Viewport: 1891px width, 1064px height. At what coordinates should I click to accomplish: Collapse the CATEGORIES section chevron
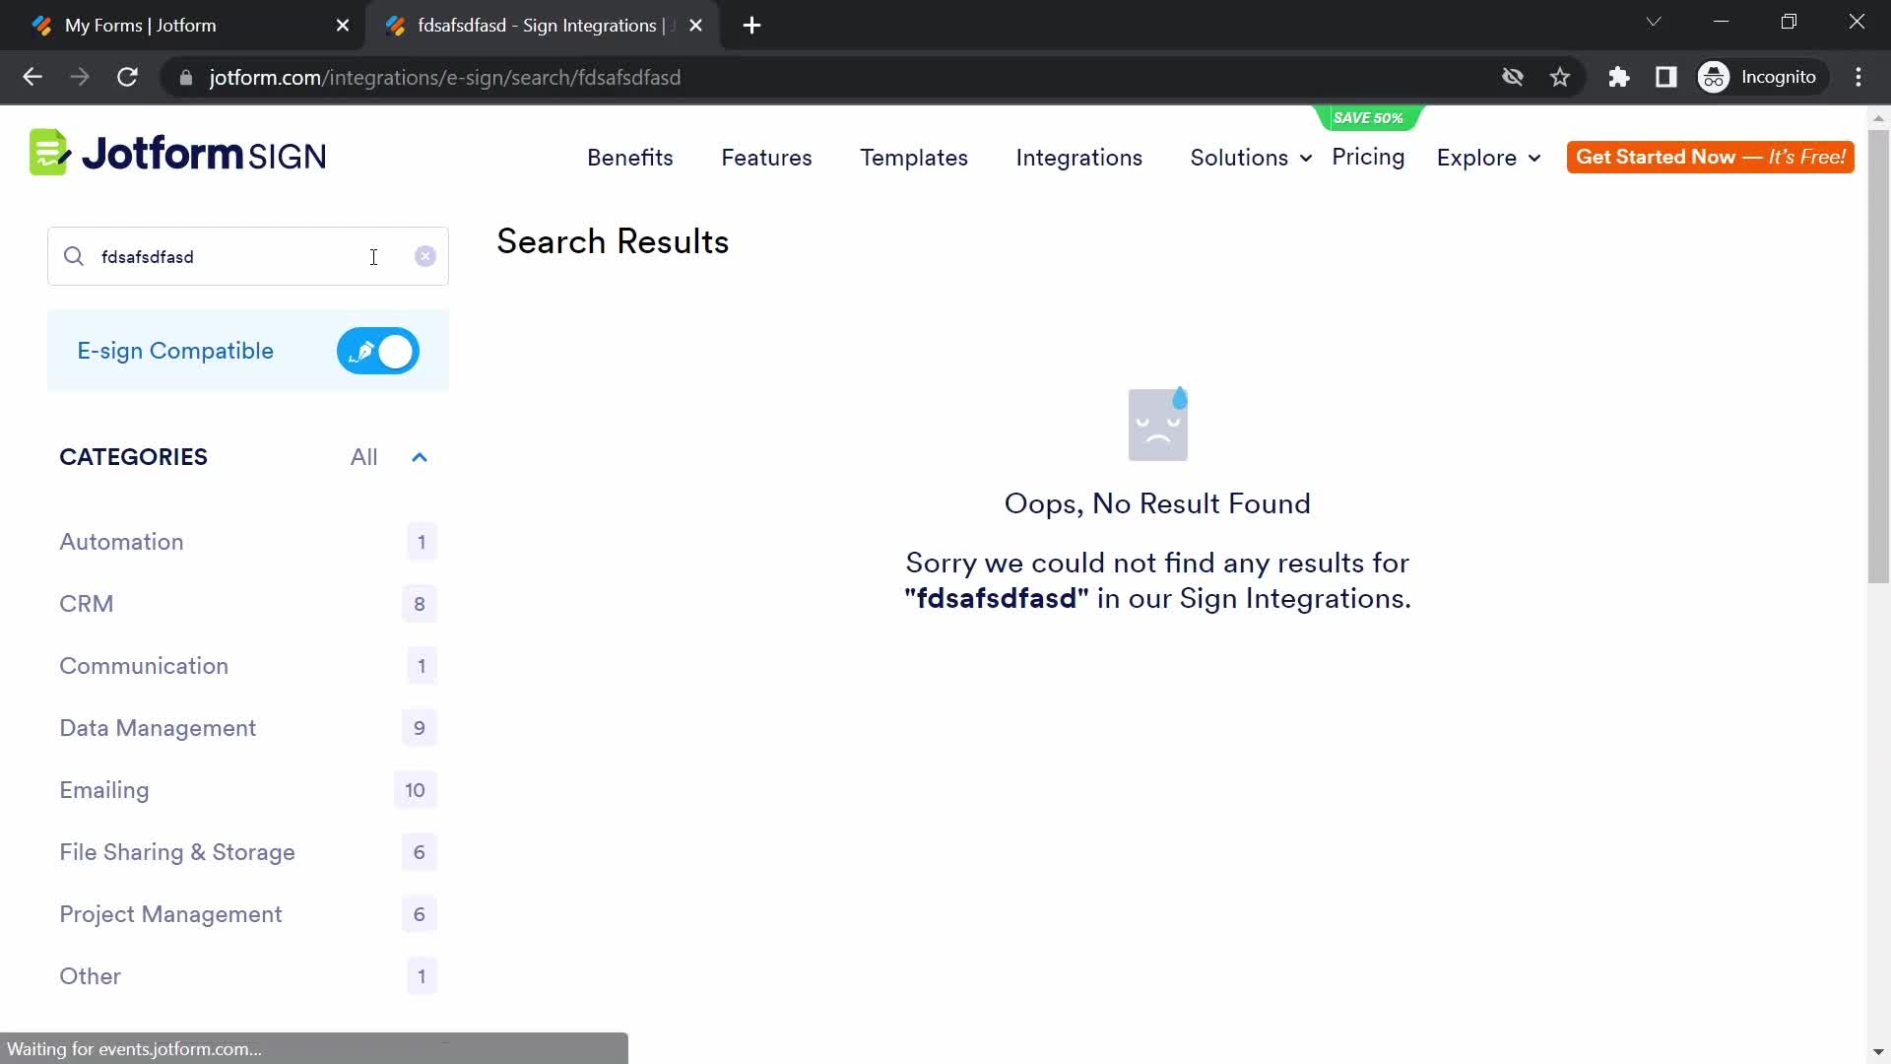click(421, 456)
